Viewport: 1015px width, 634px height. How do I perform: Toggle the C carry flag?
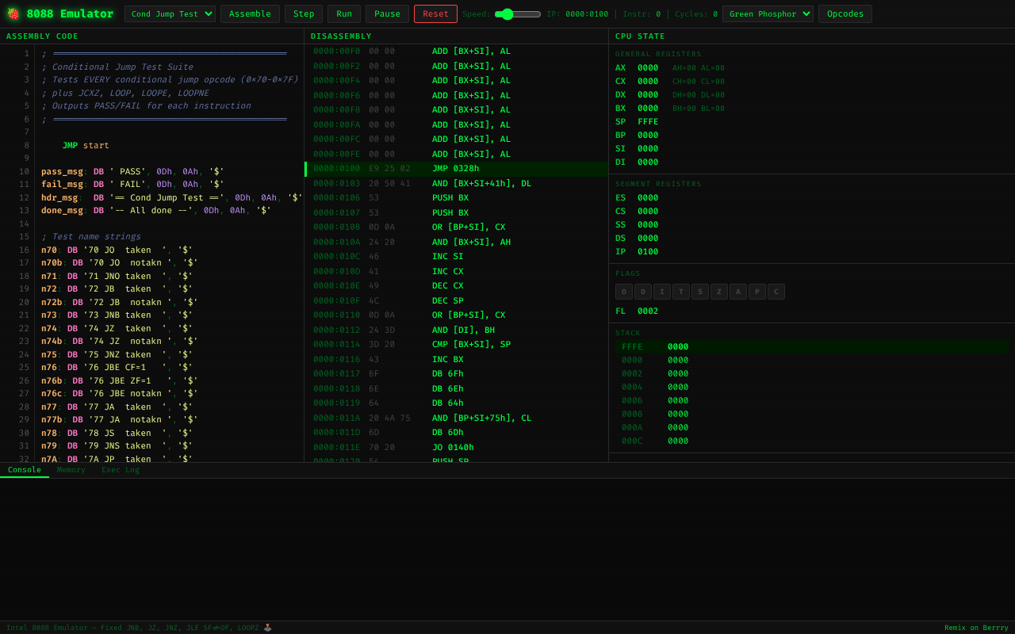click(776, 292)
